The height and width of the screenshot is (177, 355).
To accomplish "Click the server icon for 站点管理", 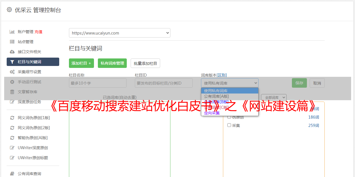I will click(12, 42).
